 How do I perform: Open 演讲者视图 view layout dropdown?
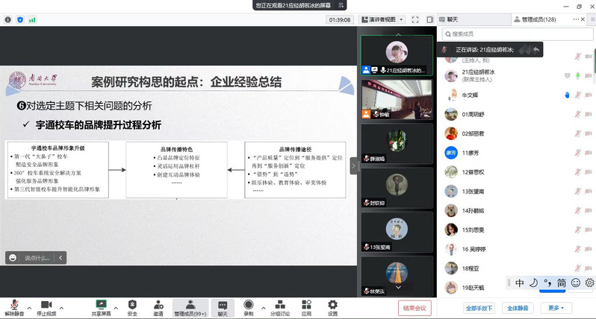pyautogui.click(x=386, y=20)
